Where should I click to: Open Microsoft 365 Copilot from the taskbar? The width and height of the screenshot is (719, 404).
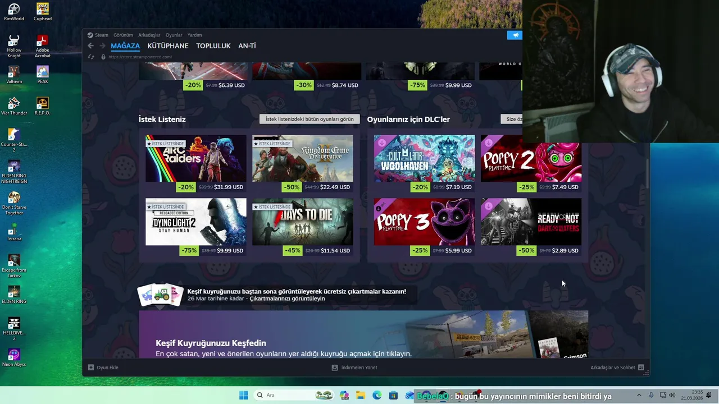point(344,395)
